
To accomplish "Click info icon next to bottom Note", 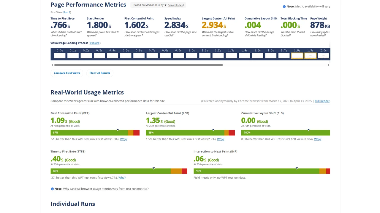I will pos(52,189).
